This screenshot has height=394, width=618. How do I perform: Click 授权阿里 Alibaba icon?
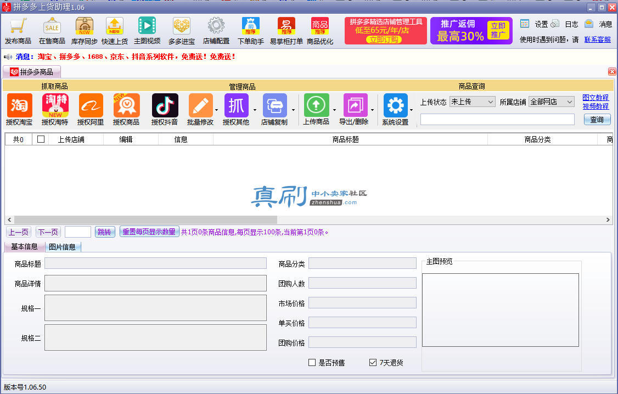tap(91, 105)
